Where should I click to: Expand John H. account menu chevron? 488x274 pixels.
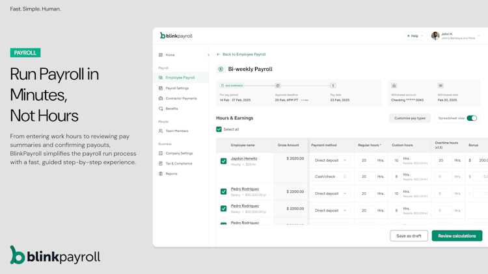(x=479, y=36)
